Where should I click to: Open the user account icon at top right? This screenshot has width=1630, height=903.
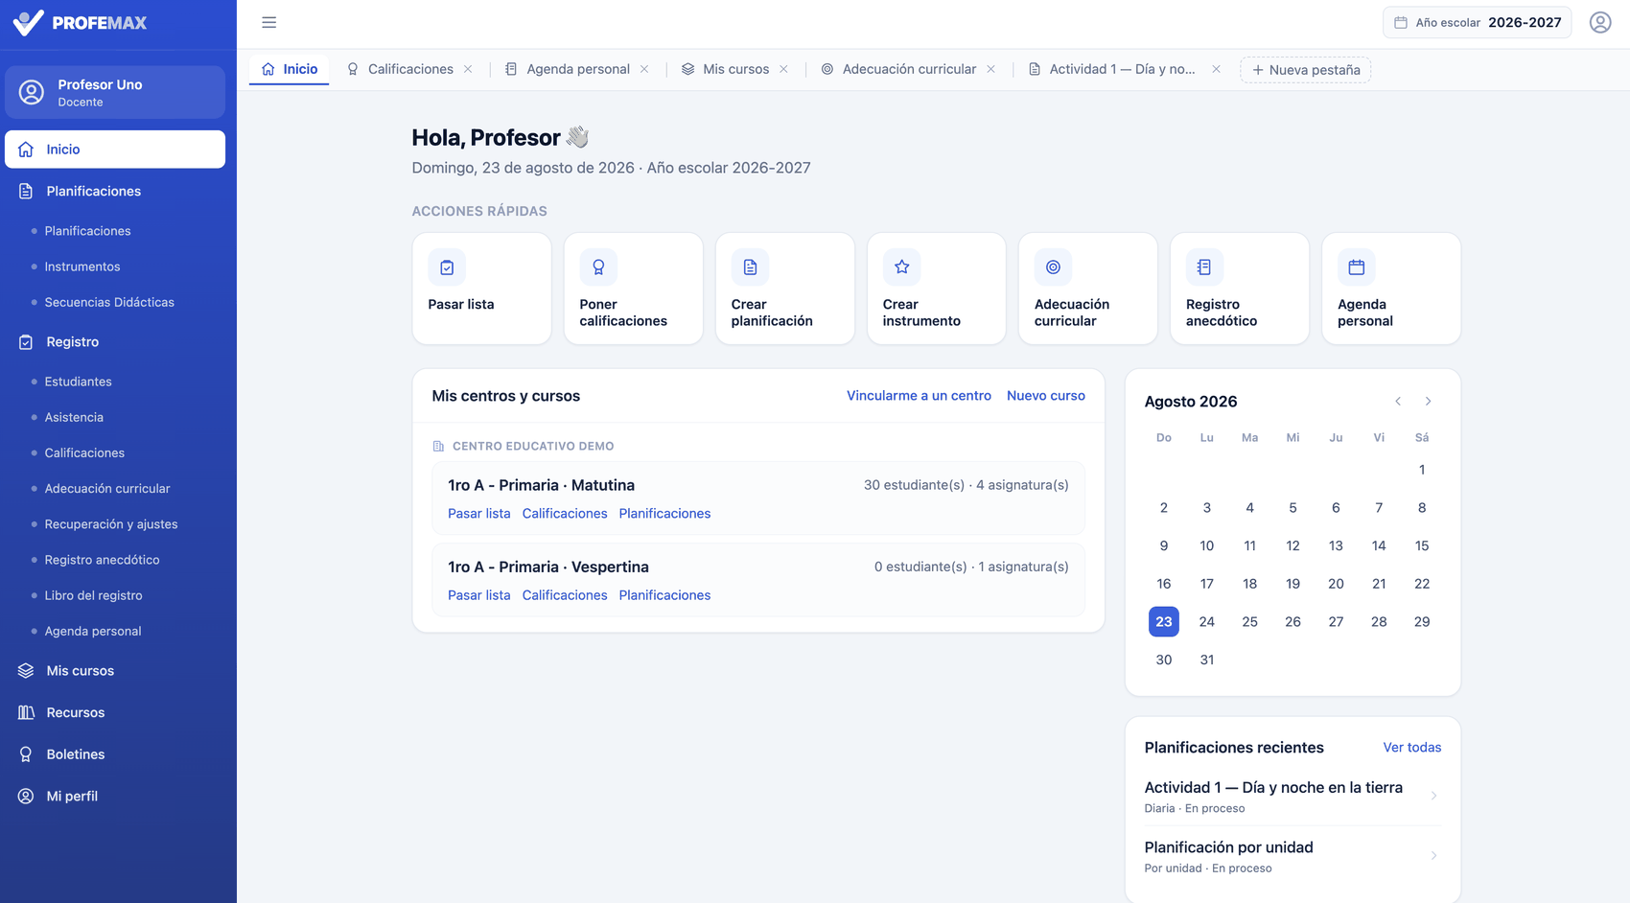point(1599,22)
